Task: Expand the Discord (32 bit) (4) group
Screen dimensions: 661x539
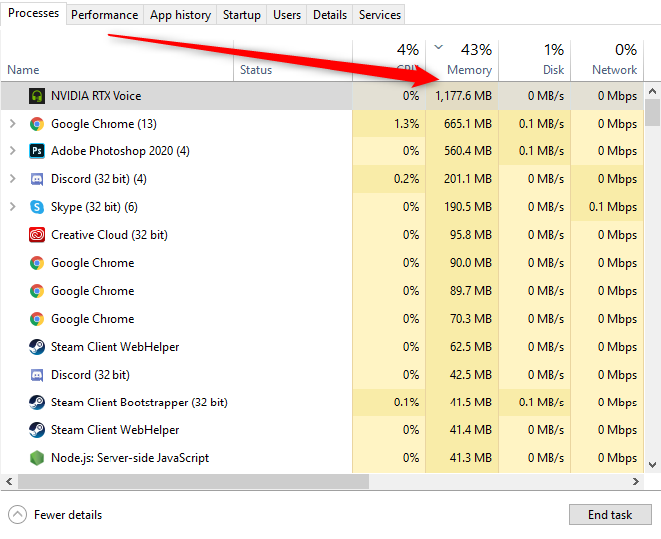Action: [12, 179]
